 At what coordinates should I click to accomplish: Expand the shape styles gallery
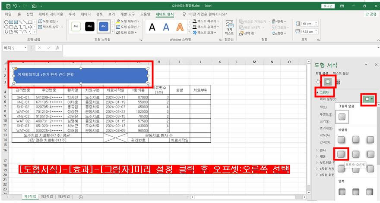(113, 32)
